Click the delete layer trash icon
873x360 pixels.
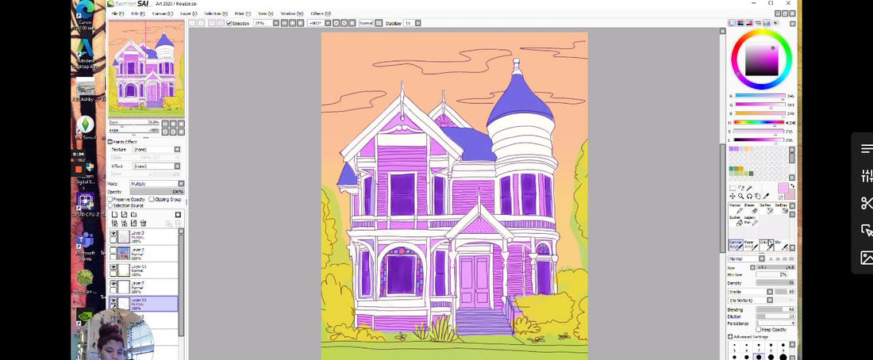144,223
